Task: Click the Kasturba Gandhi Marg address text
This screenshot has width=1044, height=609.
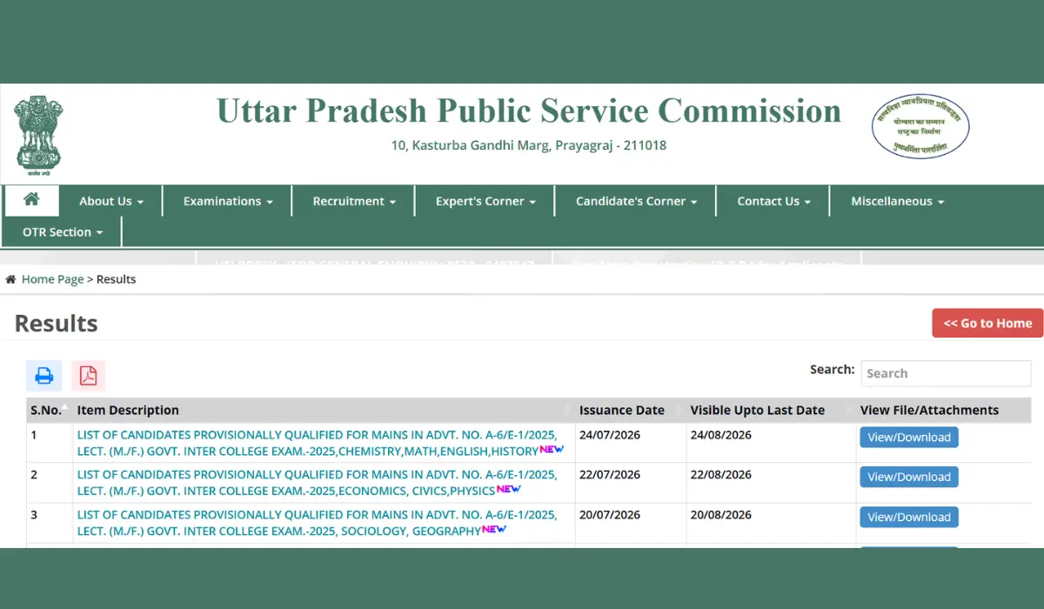Action: [529, 145]
